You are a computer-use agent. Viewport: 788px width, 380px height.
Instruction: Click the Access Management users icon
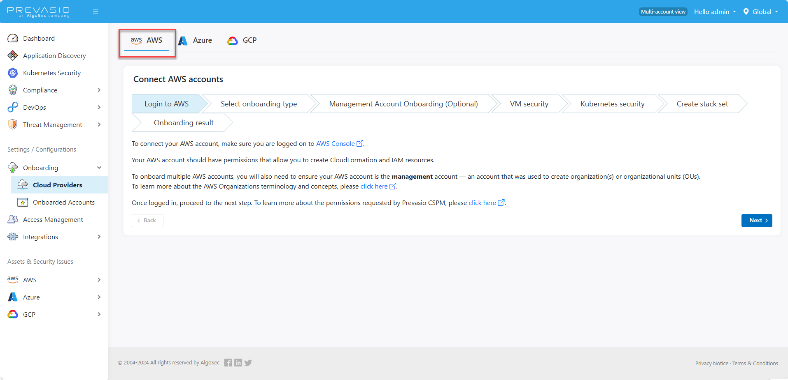pos(13,219)
